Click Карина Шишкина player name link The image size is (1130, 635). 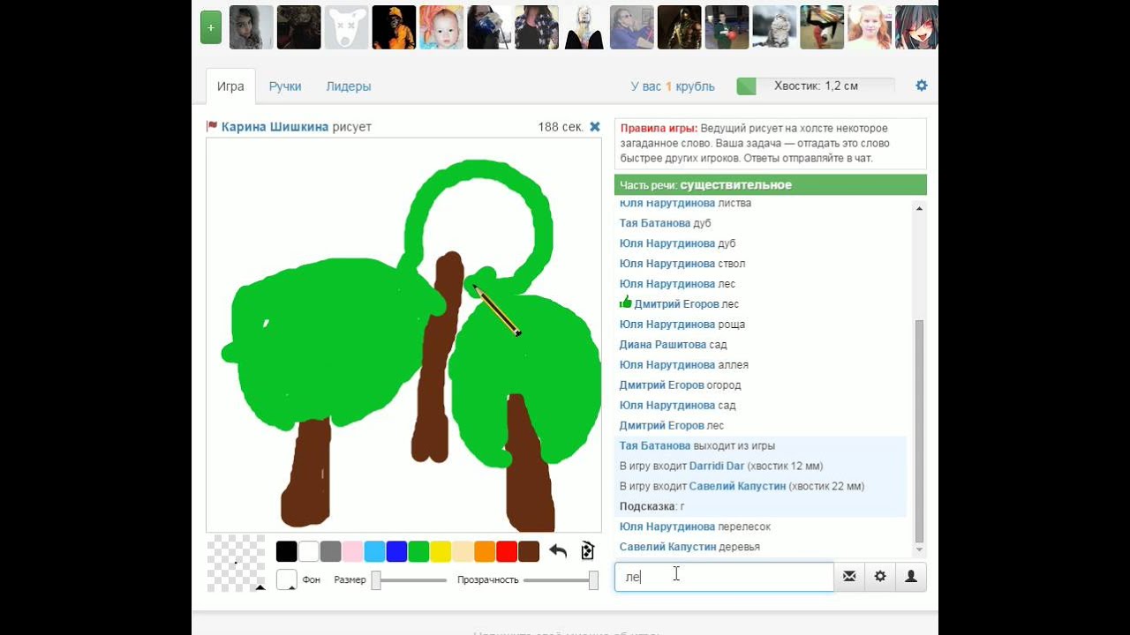tap(275, 127)
